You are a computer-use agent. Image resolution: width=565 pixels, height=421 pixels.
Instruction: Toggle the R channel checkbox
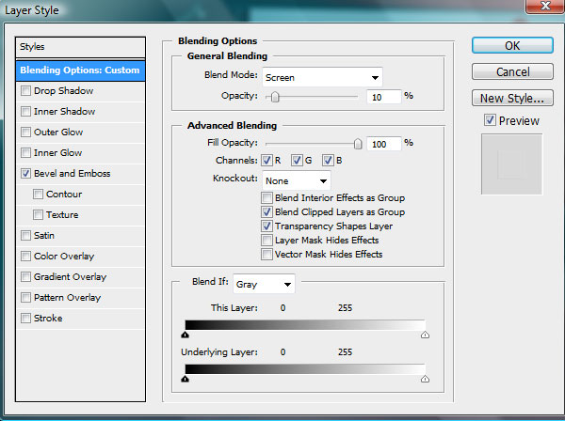click(x=266, y=161)
